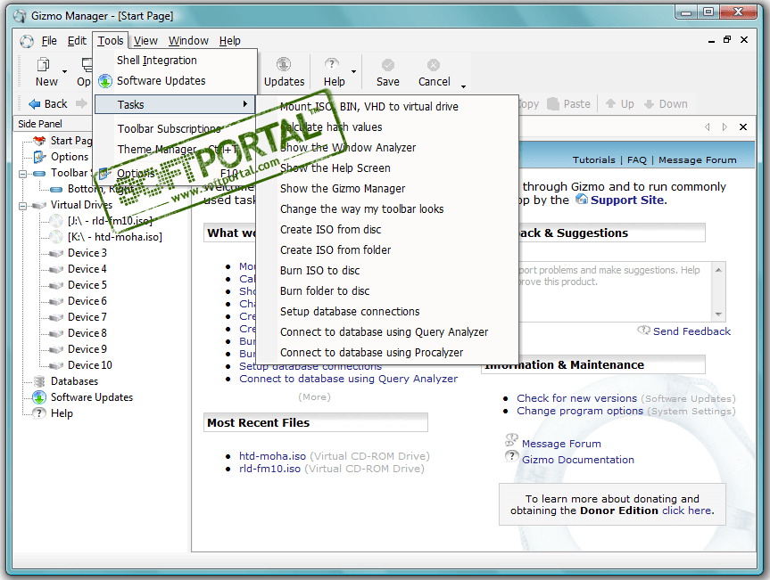
Task: Click the Help icon in Side Panel tree
Action: (39, 413)
